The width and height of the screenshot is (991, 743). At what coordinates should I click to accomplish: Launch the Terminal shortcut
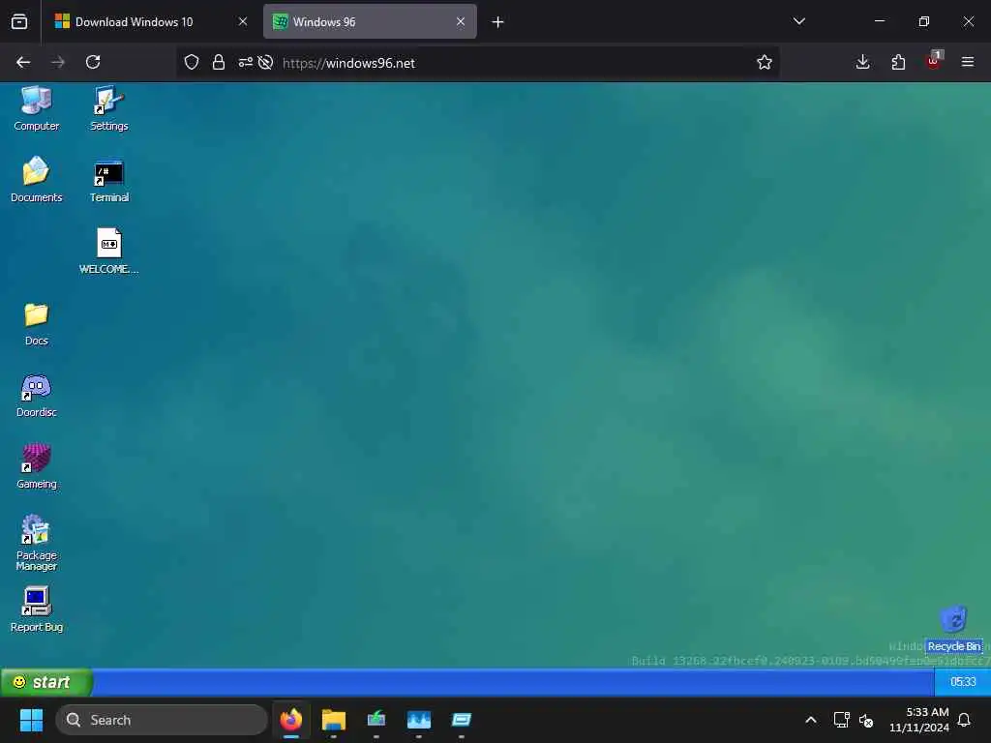click(x=108, y=179)
